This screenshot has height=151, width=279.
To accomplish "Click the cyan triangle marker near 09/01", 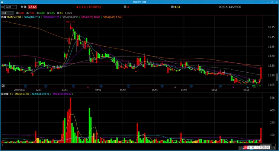I will (248, 87).
